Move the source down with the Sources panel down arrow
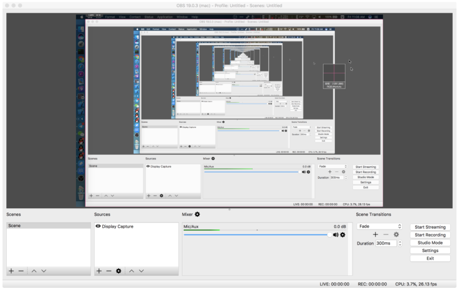The width and height of the screenshot is (459, 291). click(141, 271)
